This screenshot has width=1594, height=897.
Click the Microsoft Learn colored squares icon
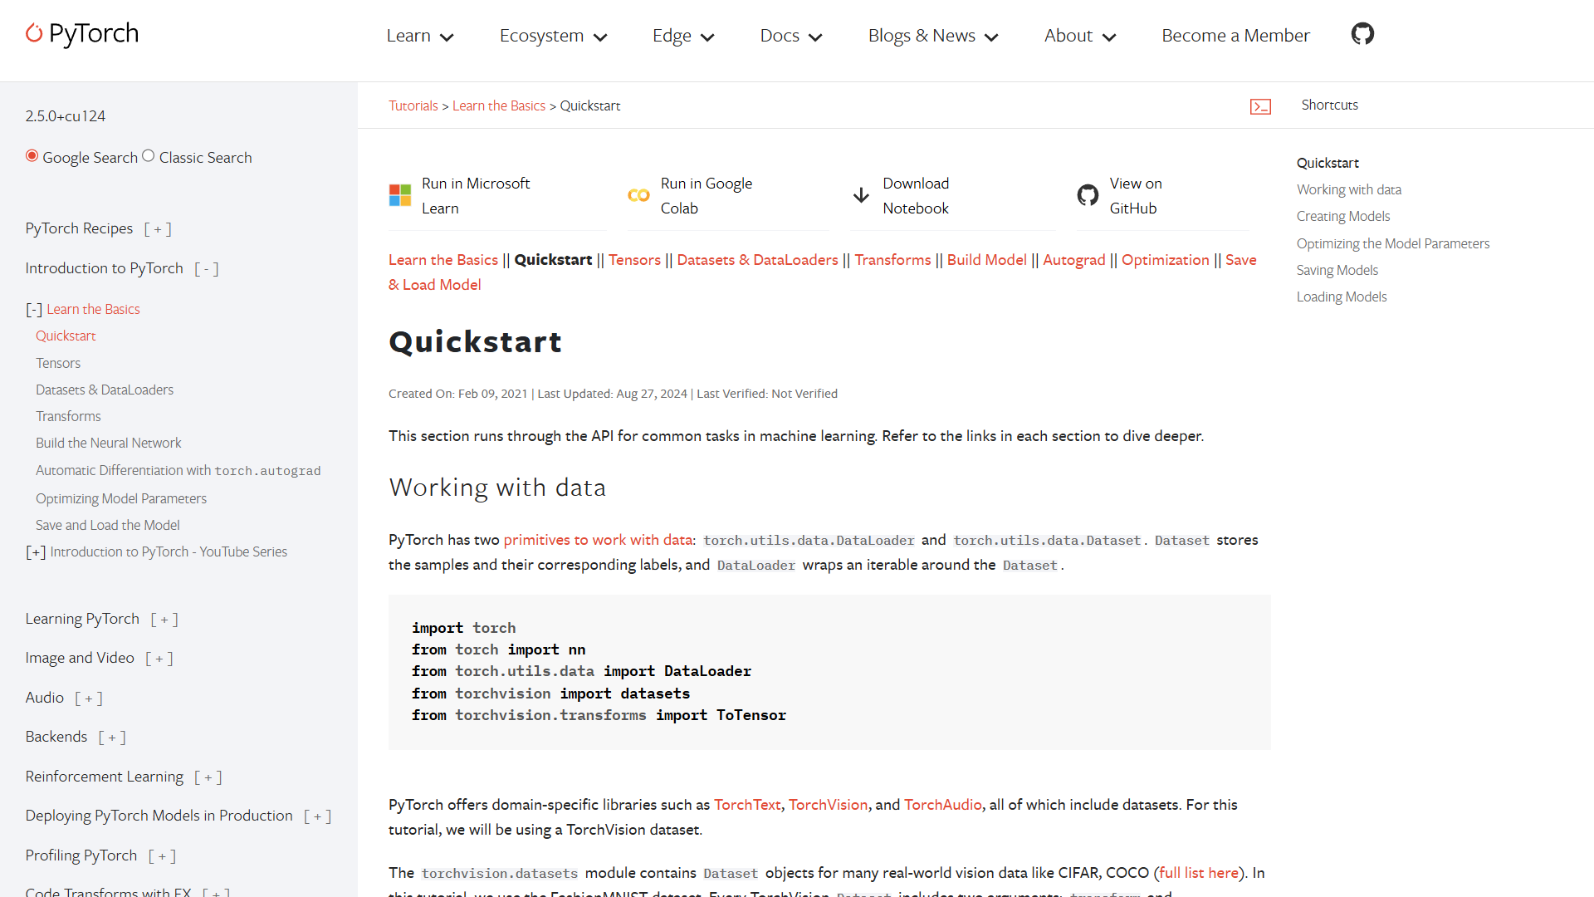tap(400, 195)
